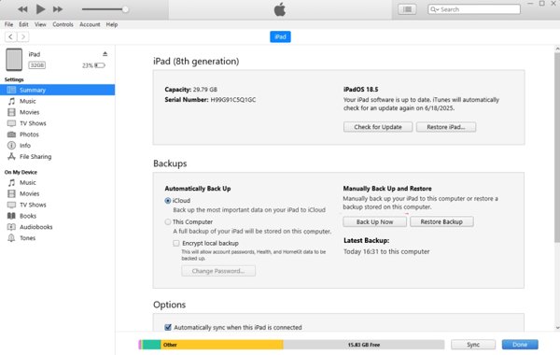Start playback with the play button

[x=41, y=9]
